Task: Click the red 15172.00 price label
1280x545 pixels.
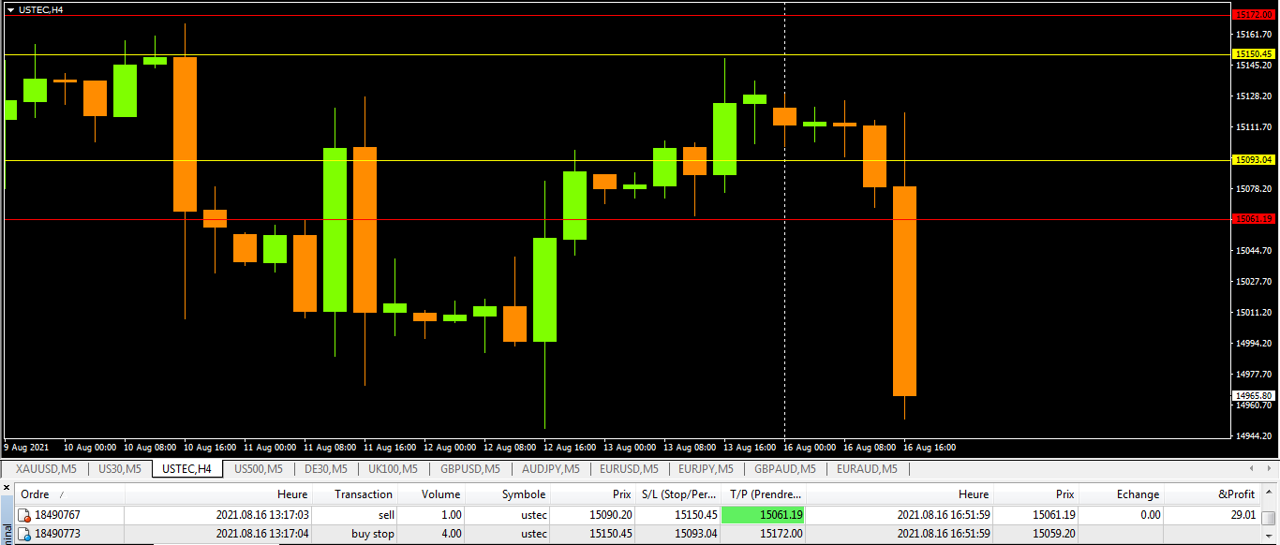Action: click(1254, 15)
